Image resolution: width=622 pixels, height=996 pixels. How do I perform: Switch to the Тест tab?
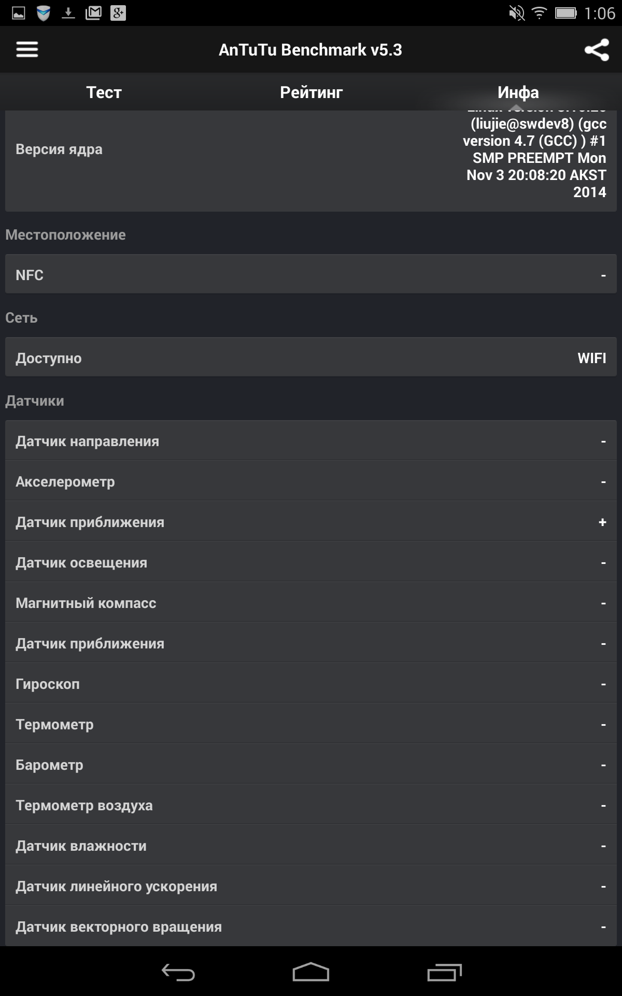point(104,92)
